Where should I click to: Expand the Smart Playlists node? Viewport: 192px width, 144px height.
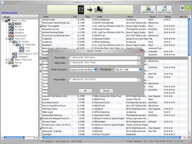click(6, 60)
